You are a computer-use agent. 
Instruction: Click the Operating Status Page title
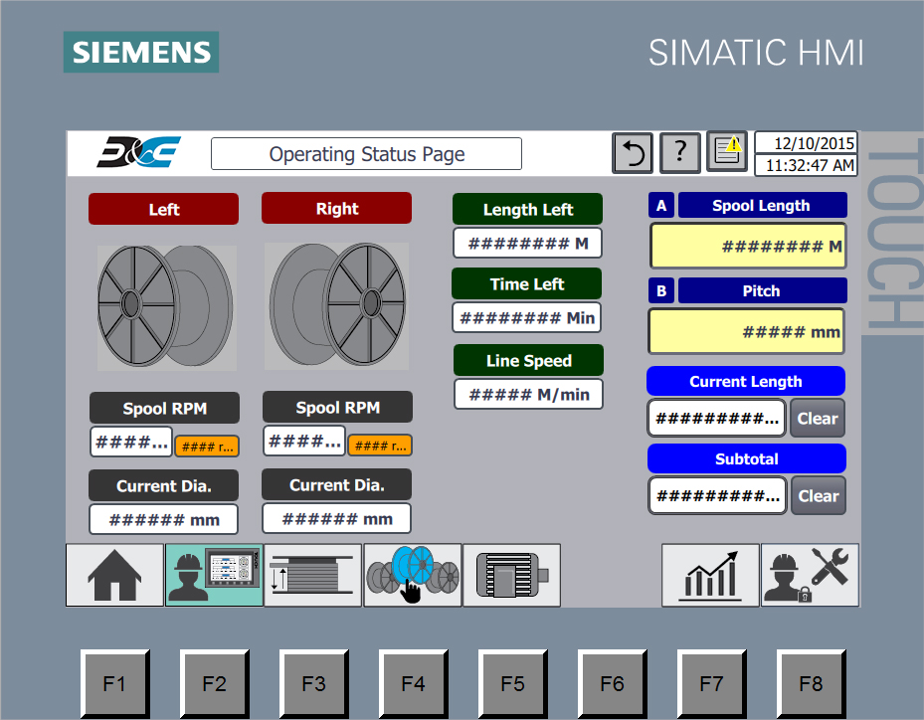point(367,154)
